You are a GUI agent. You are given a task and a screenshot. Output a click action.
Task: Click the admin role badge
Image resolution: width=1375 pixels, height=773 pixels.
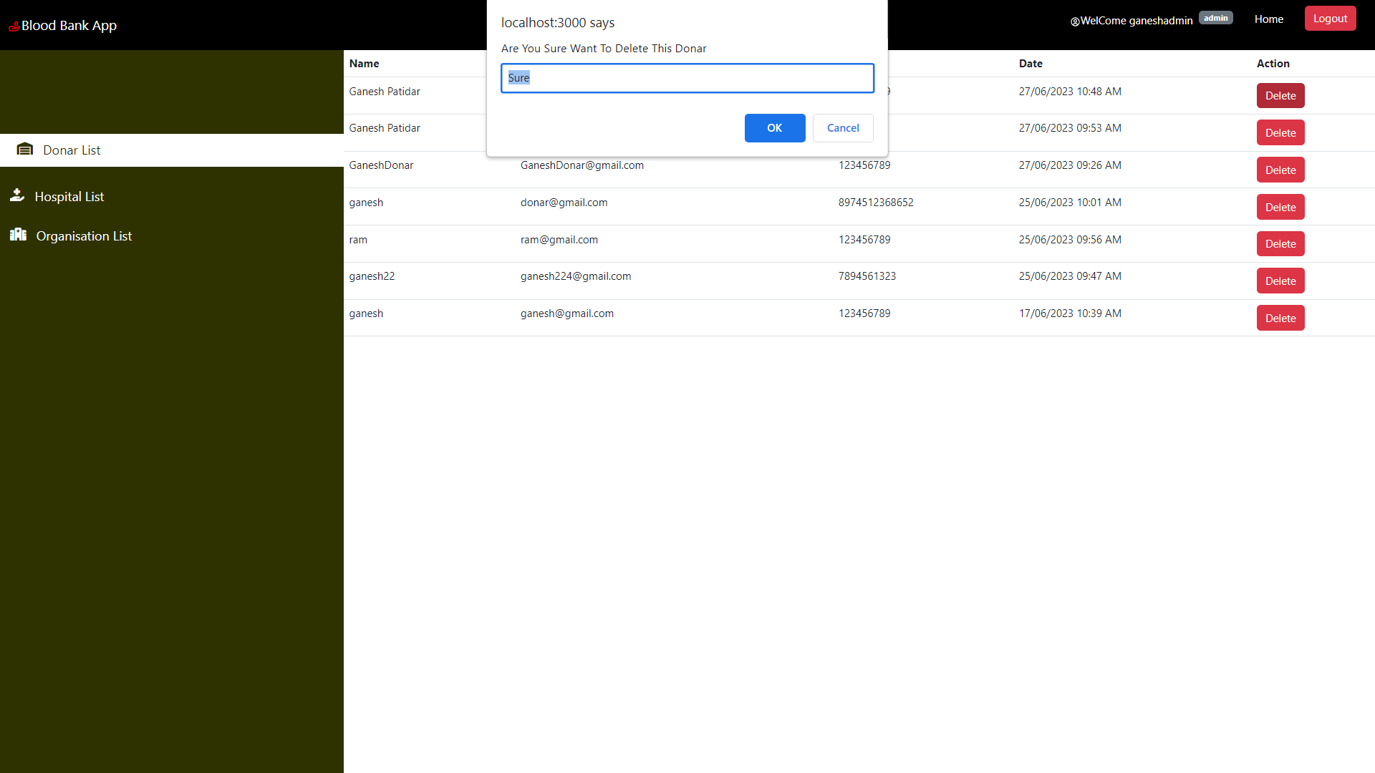tap(1215, 17)
